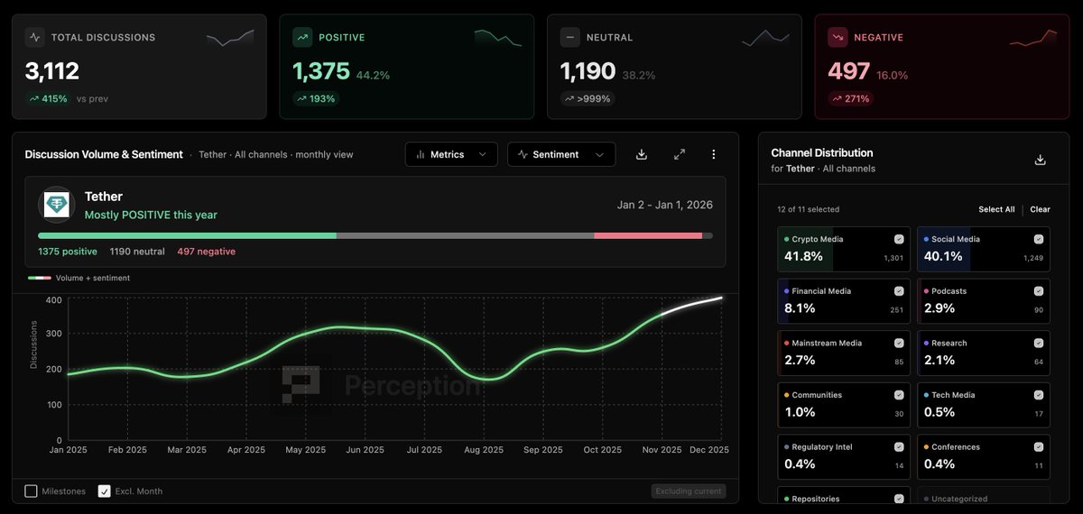Click the Uncategorized channel card
This screenshot has height=514, width=1083.
click(984, 495)
